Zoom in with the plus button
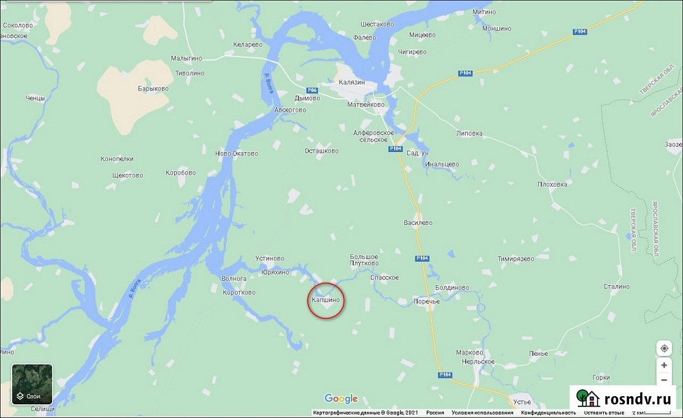 pyautogui.click(x=665, y=365)
